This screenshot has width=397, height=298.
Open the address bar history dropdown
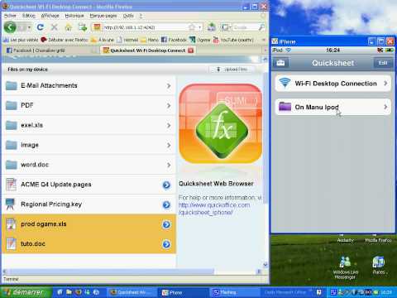click(200, 27)
